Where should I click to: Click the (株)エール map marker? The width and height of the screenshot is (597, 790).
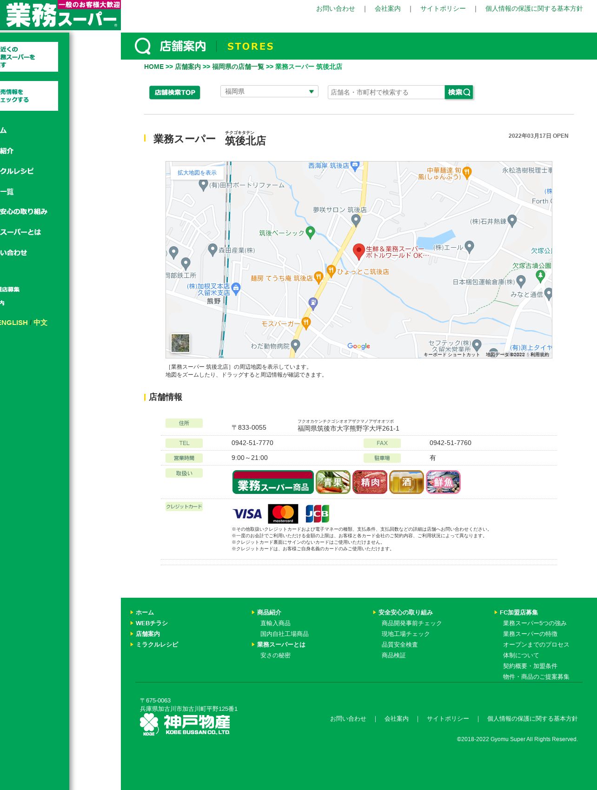469,247
